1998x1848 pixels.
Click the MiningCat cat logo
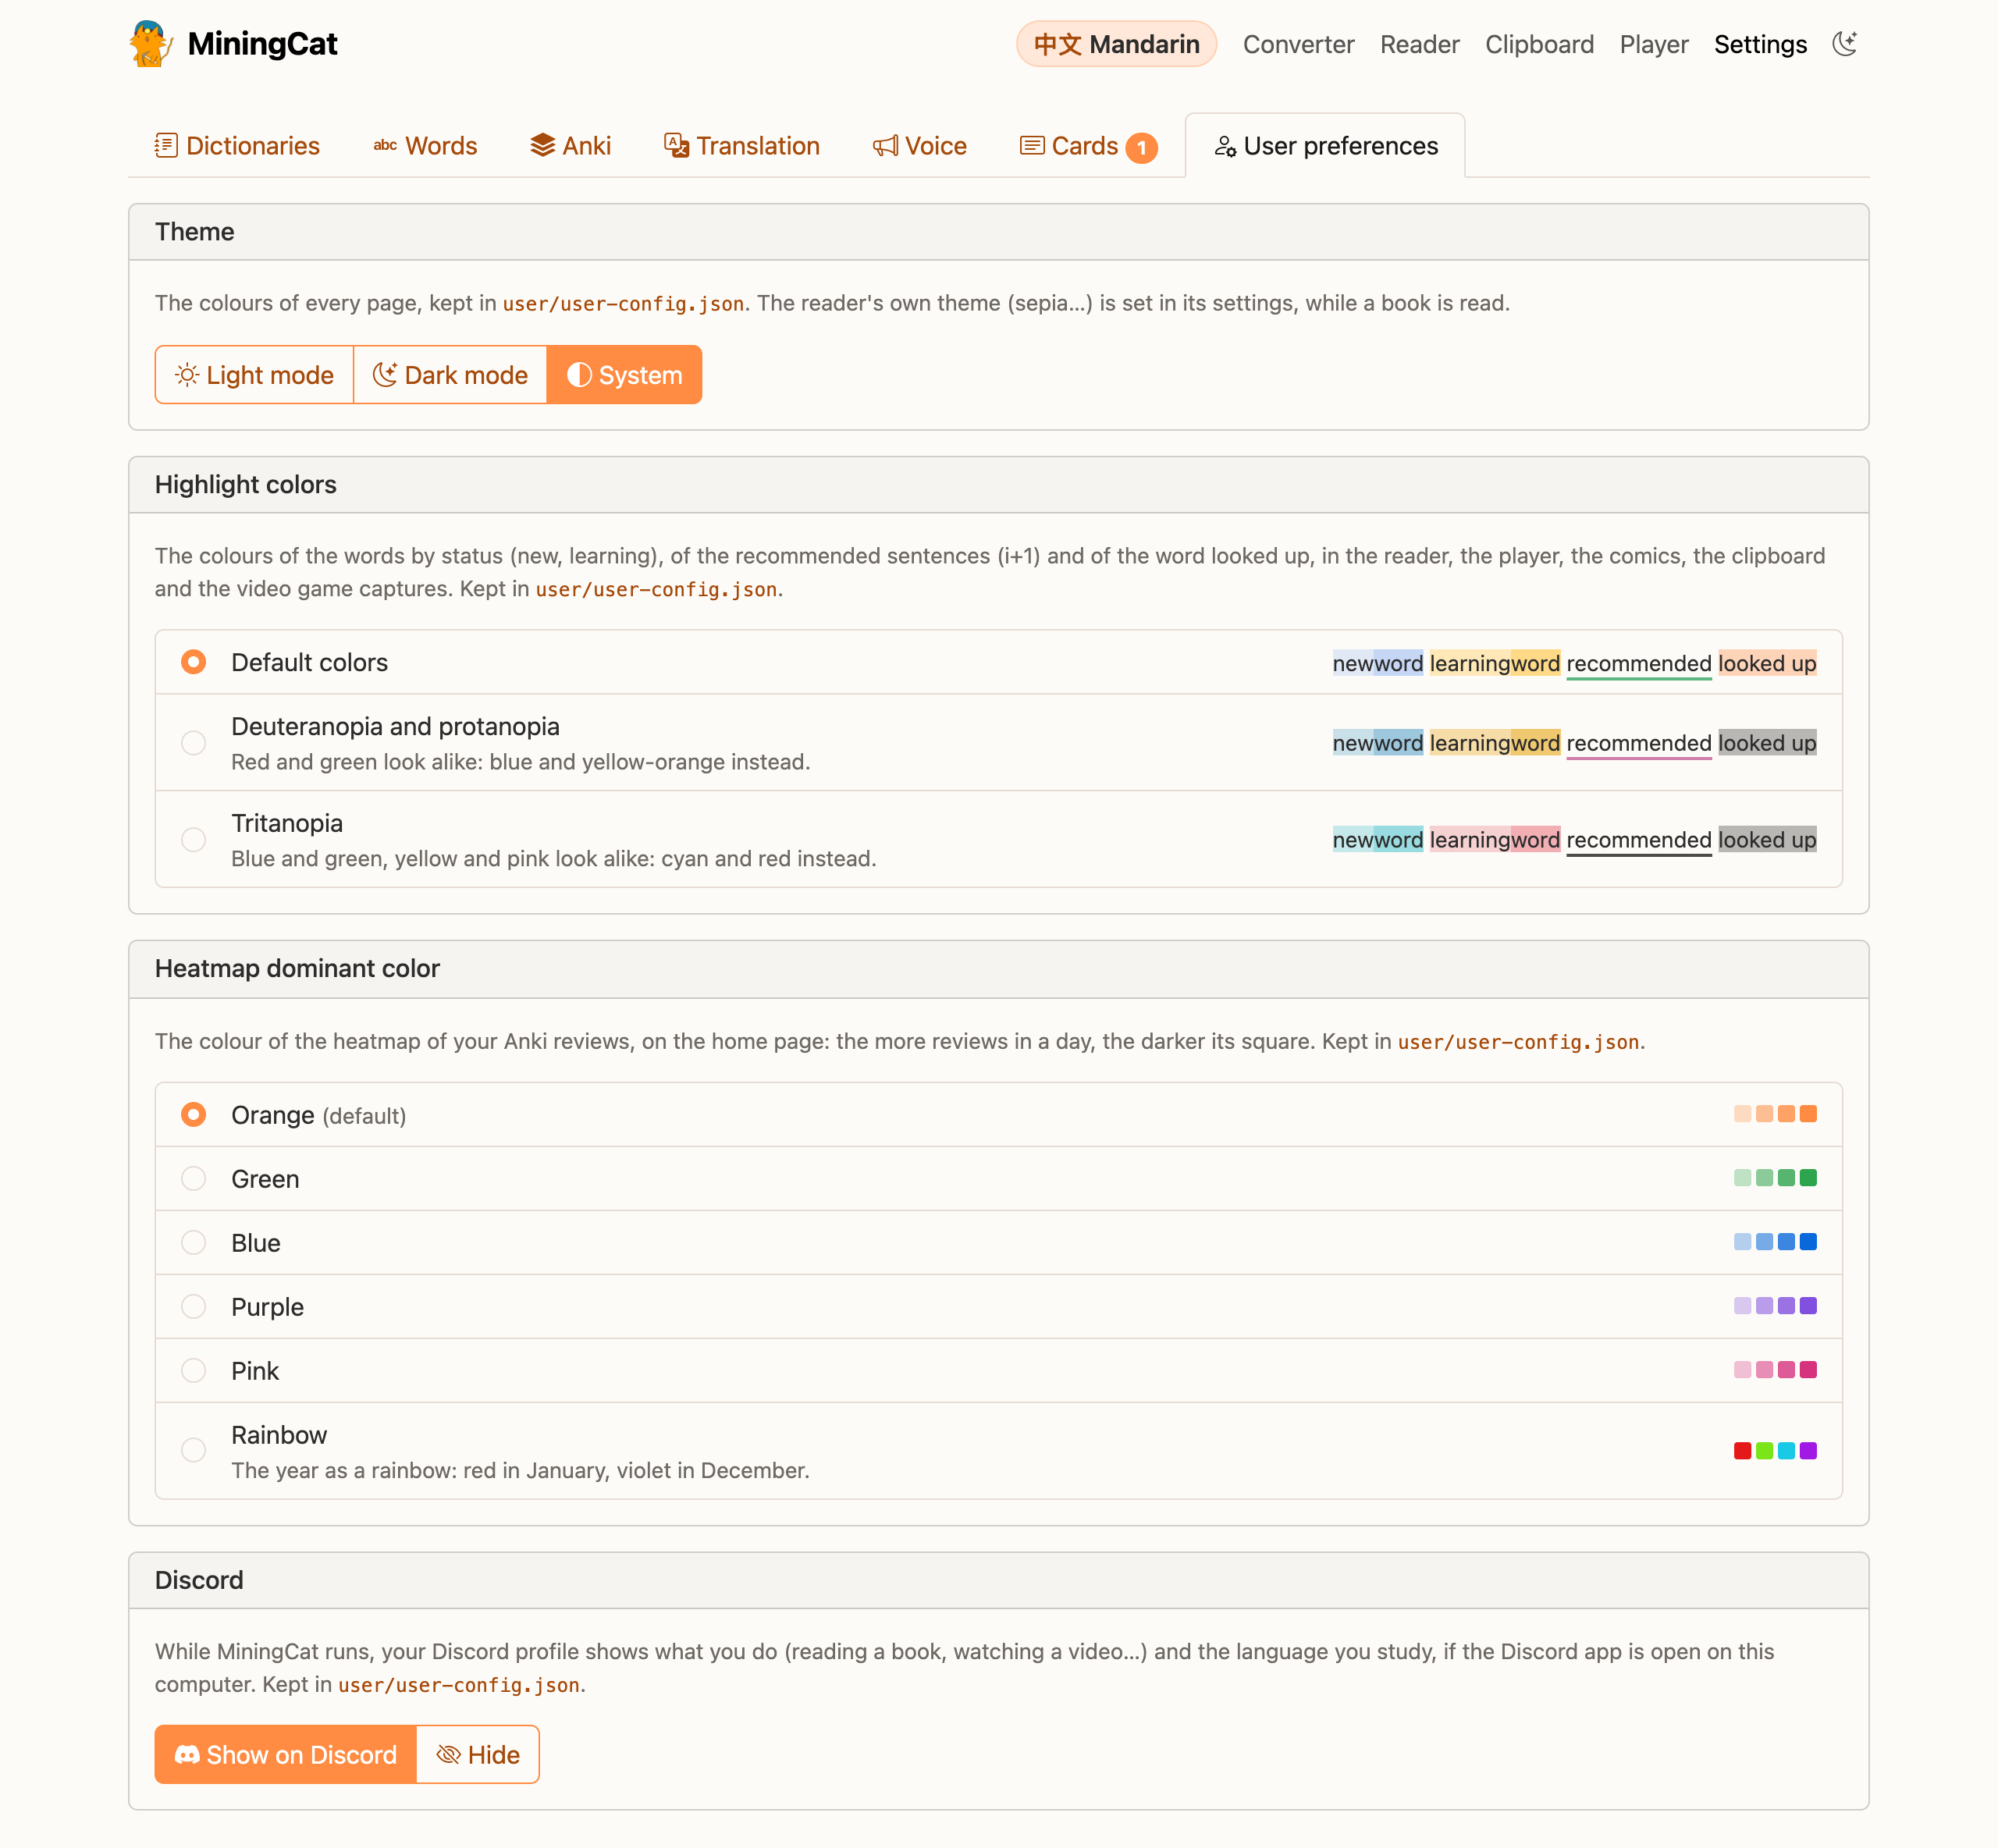151,44
